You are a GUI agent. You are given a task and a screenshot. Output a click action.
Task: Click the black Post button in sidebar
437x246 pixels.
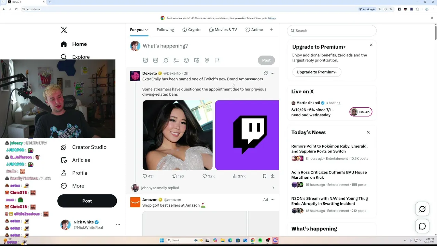point(87,201)
